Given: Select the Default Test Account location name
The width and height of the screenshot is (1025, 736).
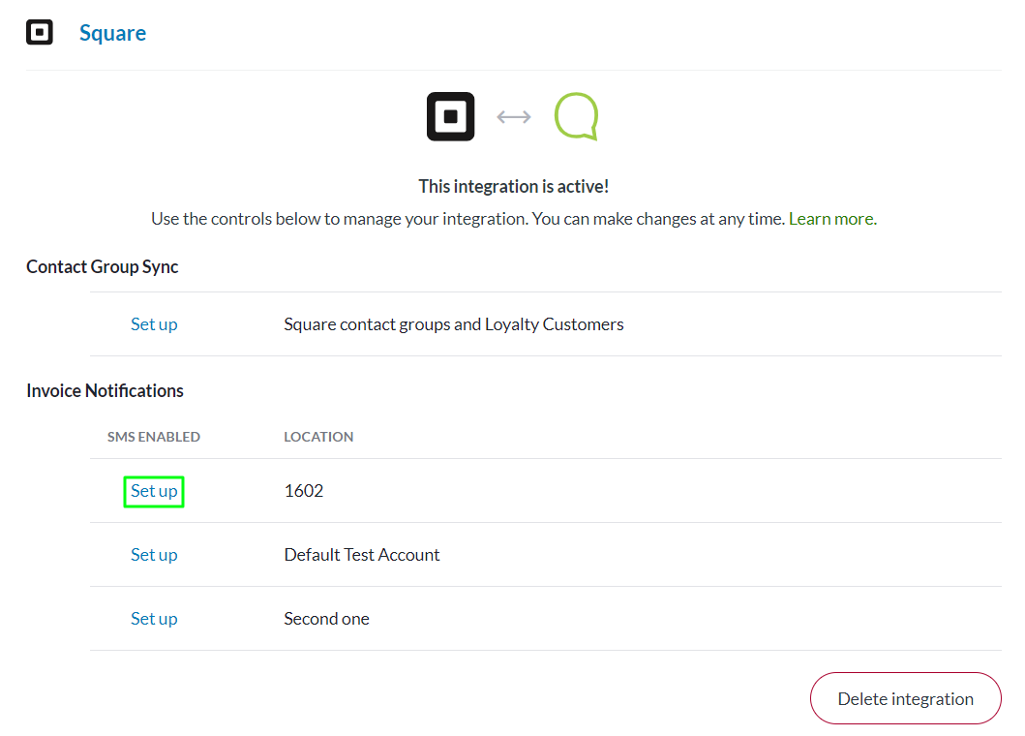Looking at the screenshot, I should 362,555.
